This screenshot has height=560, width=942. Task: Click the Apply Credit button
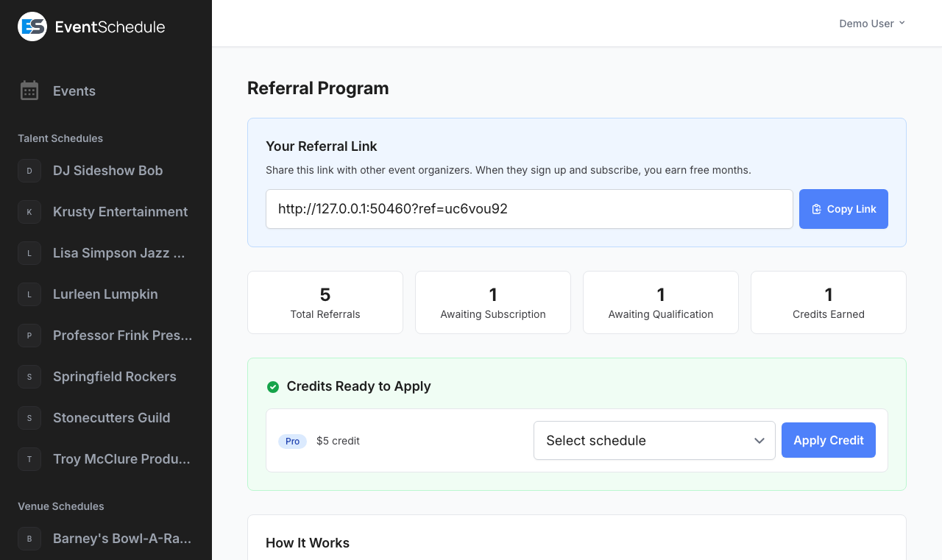click(x=828, y=440)
